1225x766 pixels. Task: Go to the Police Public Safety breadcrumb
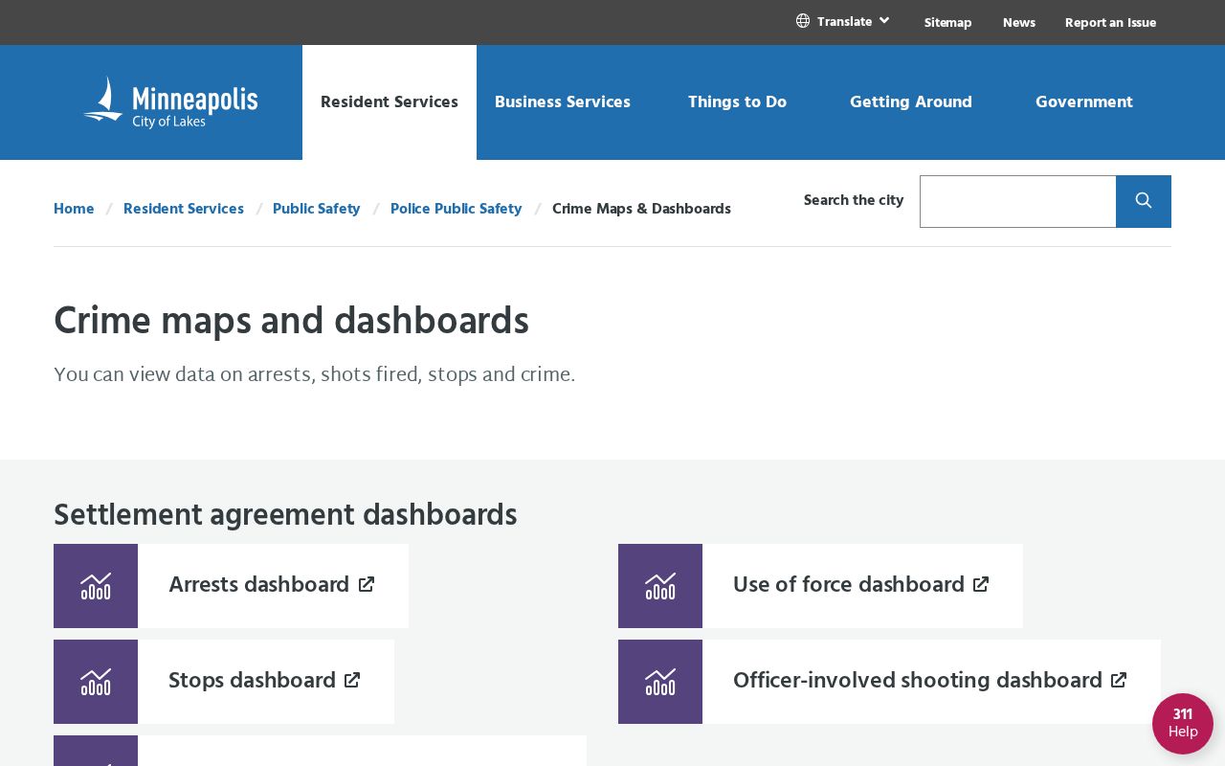click(457, 209)
